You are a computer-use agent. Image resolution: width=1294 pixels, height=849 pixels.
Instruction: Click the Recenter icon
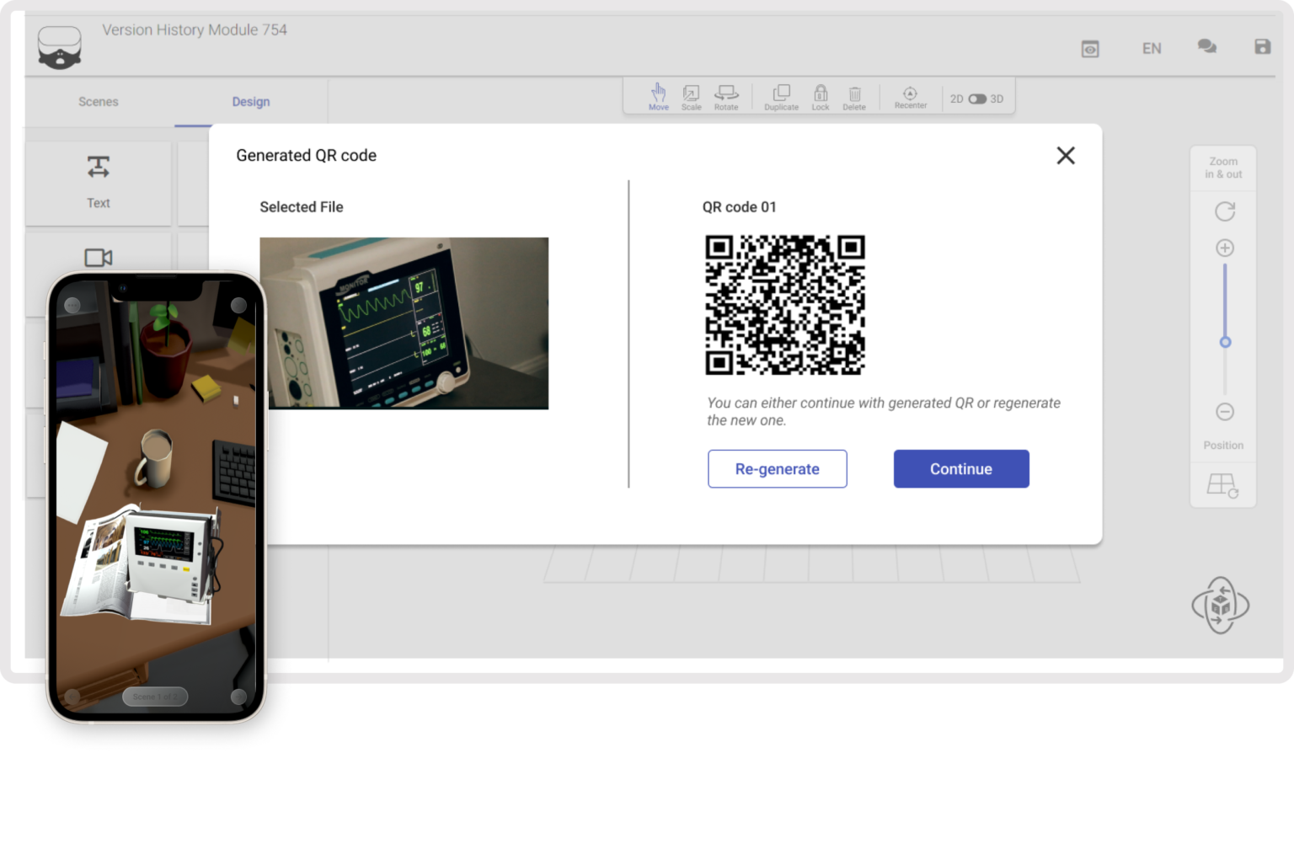(x=910, y=93)
